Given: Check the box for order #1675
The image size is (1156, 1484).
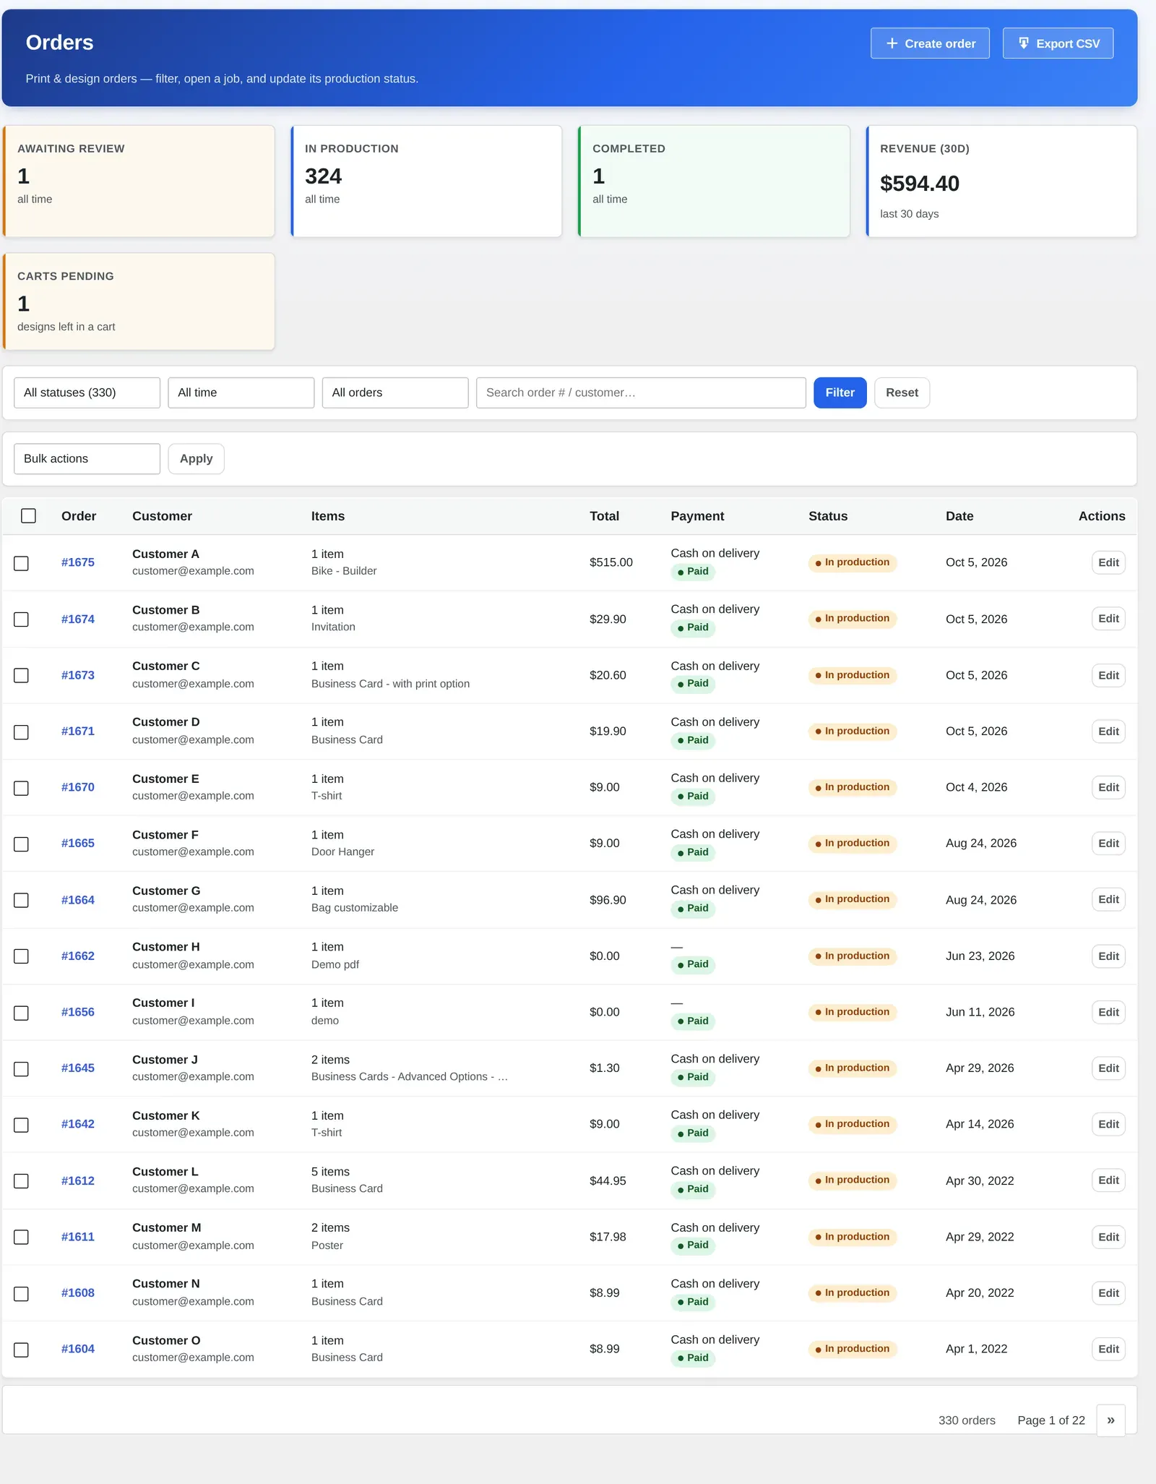Looking at the screenshot, I should (22, 563).
